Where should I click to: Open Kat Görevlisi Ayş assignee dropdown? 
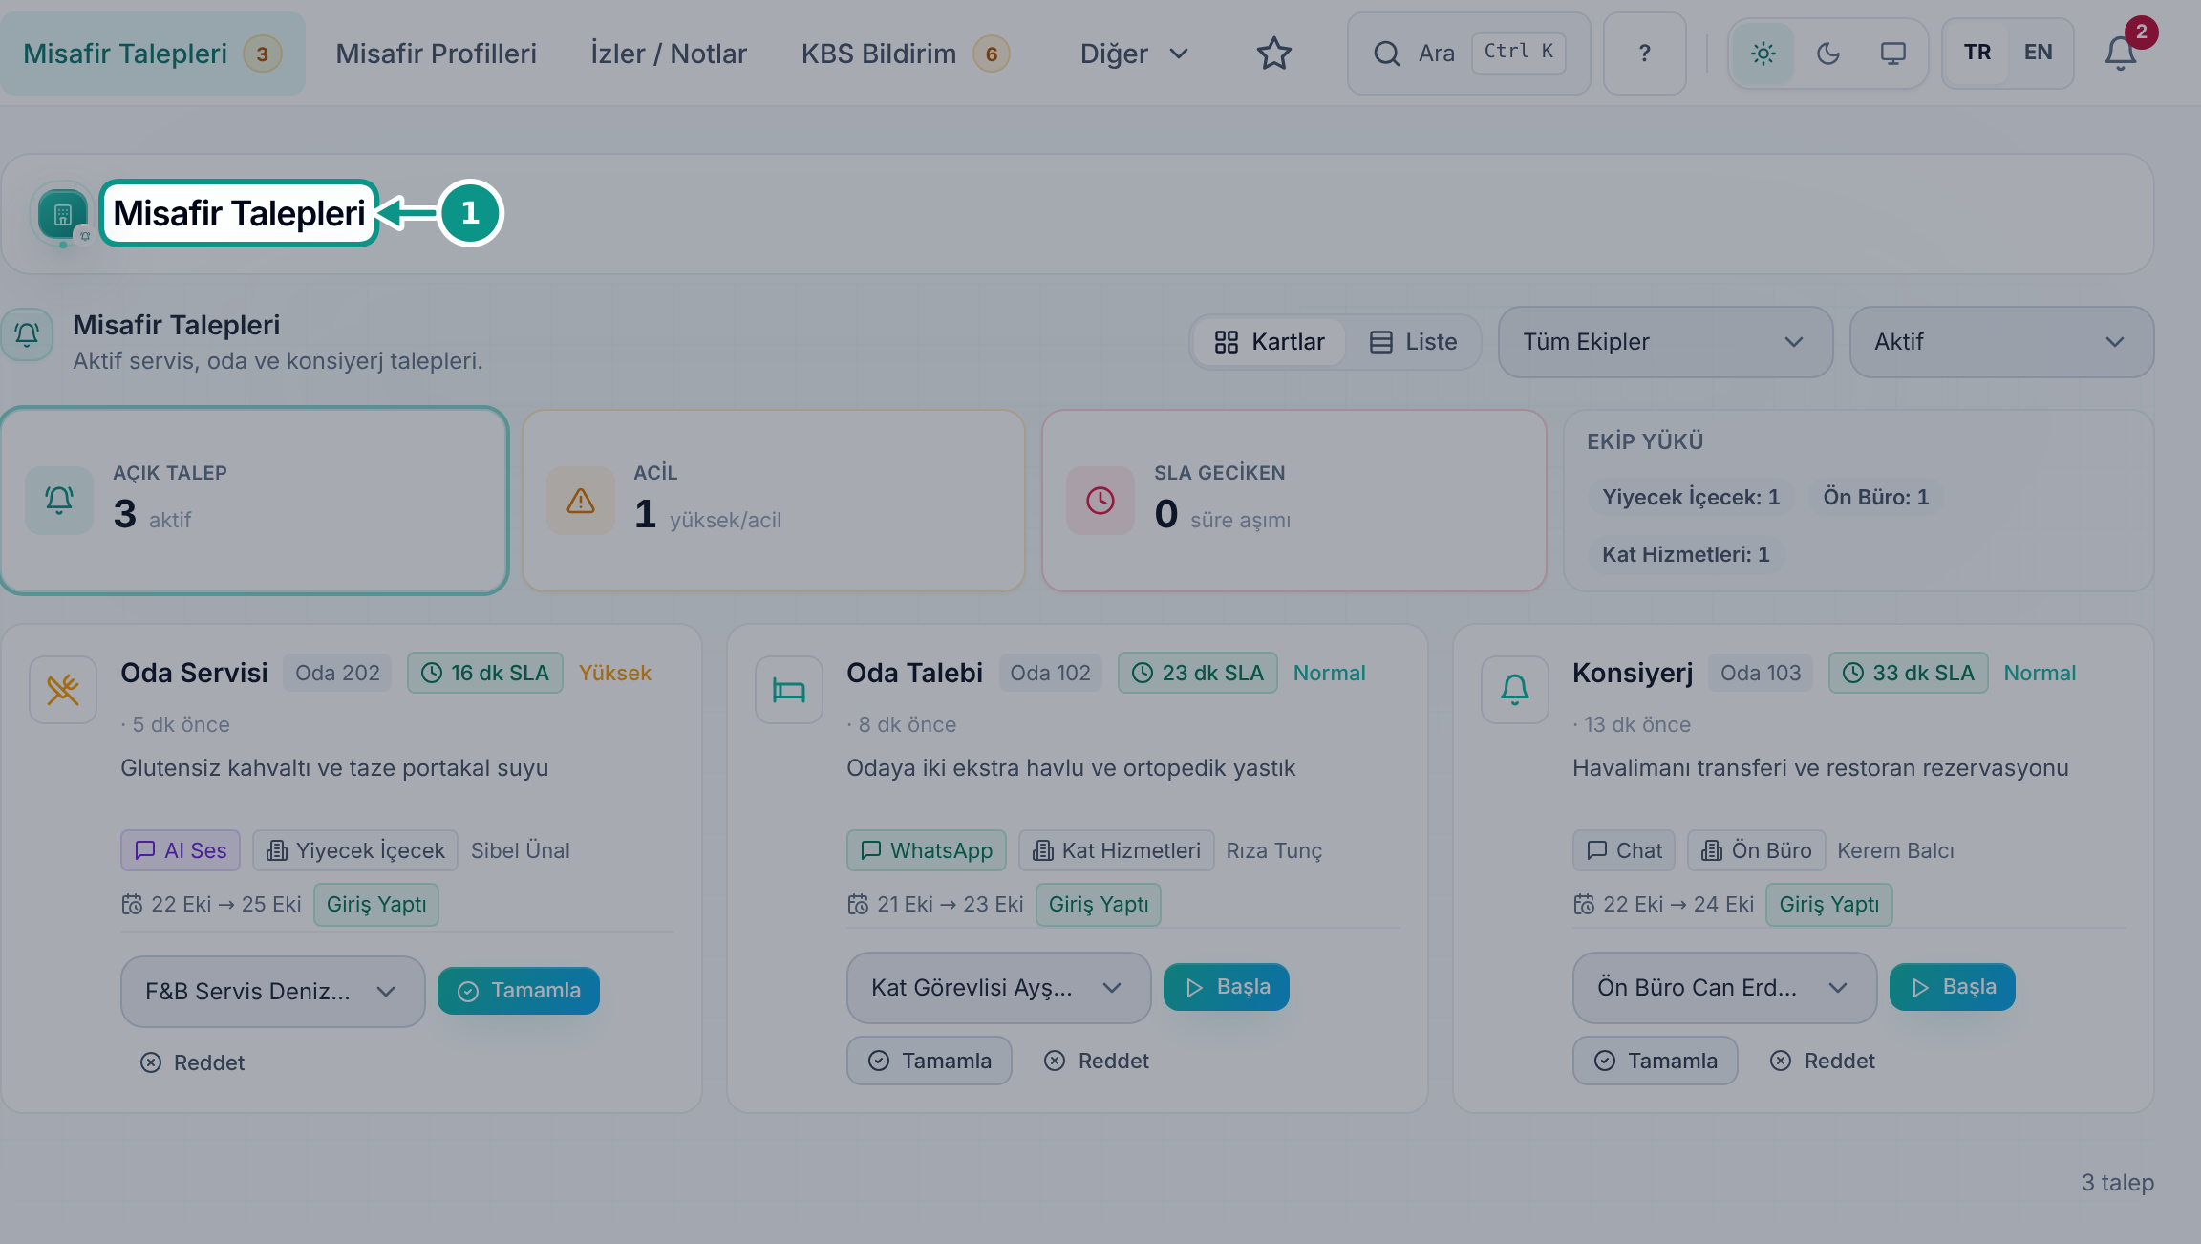(998, 988)
